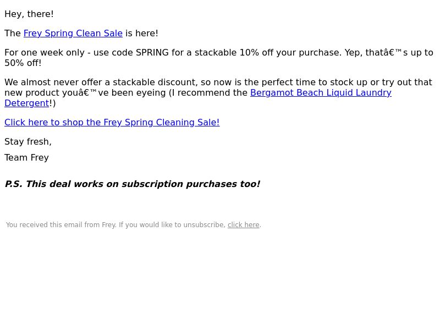Click the word Detergent in the wrapped link

(x=26, y=103)
